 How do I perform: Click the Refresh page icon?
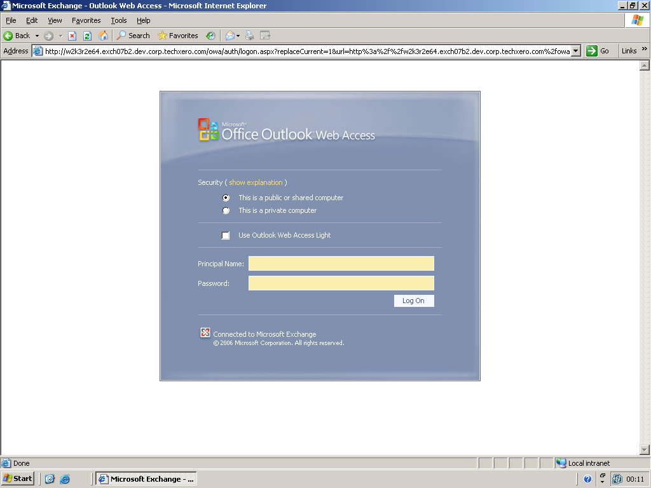(x=87, y=36)
